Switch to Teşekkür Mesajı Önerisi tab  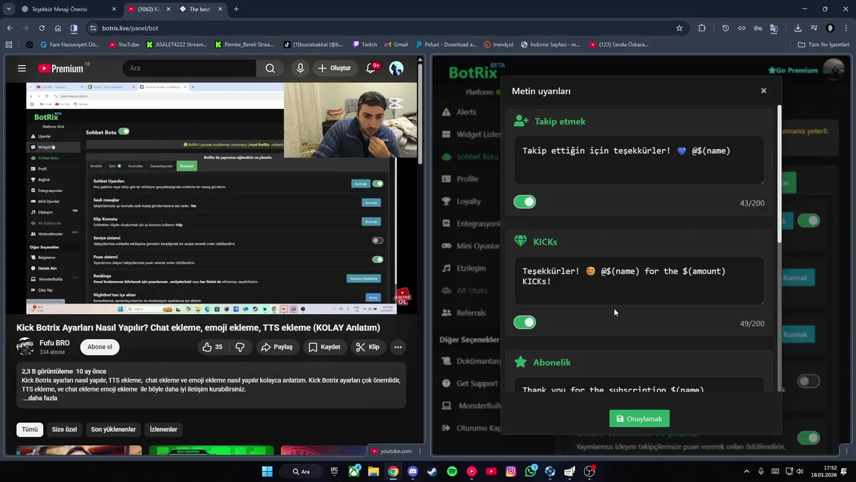(68, 9)
